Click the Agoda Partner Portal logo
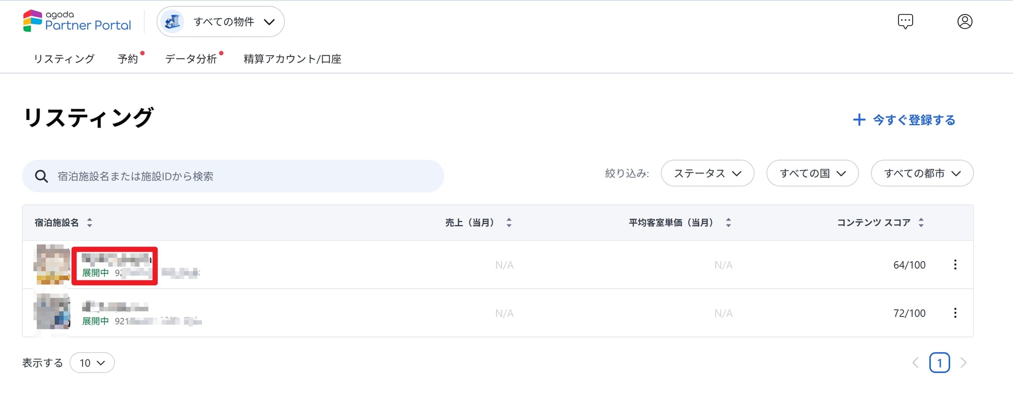 77,21
